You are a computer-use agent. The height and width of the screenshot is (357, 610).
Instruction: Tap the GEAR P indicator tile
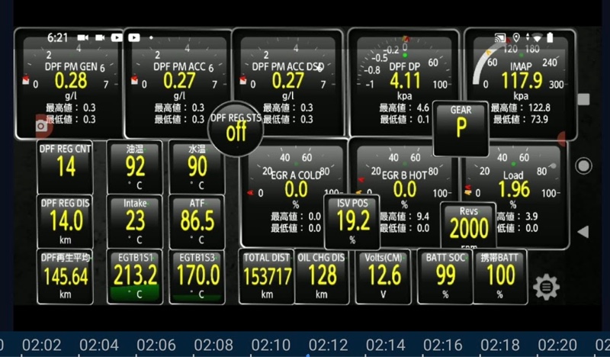[461, 128]
